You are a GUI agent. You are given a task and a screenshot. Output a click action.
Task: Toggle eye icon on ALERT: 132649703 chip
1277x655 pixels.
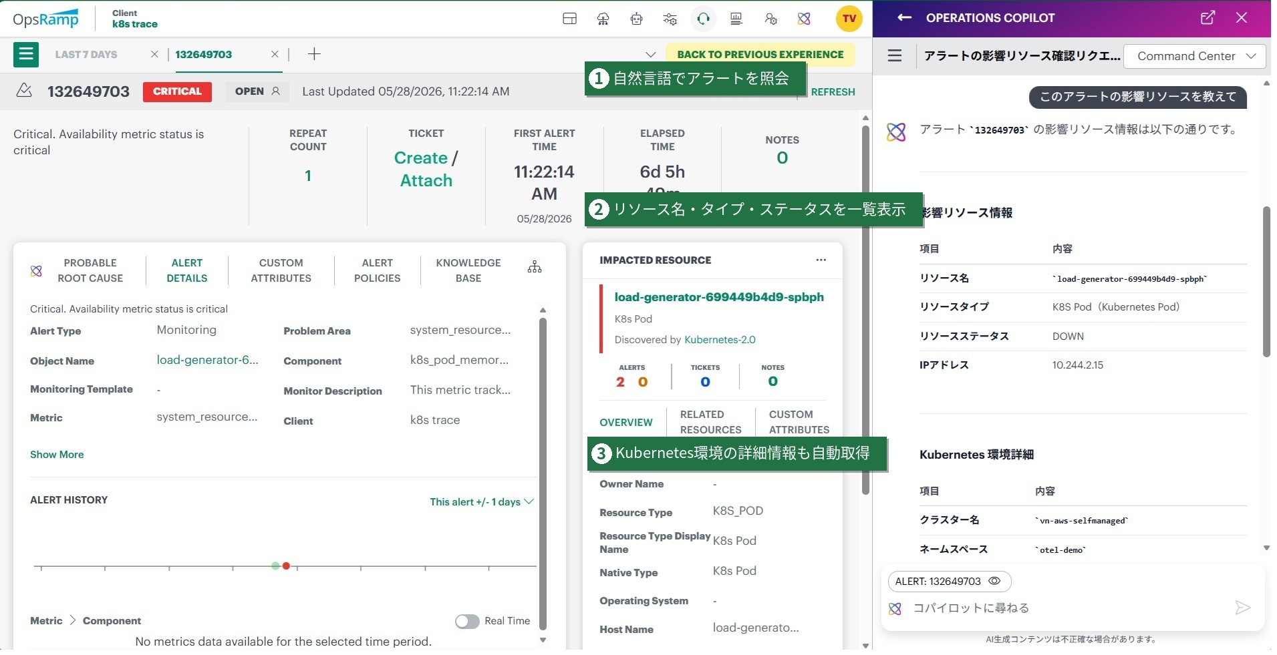[994, 581]
